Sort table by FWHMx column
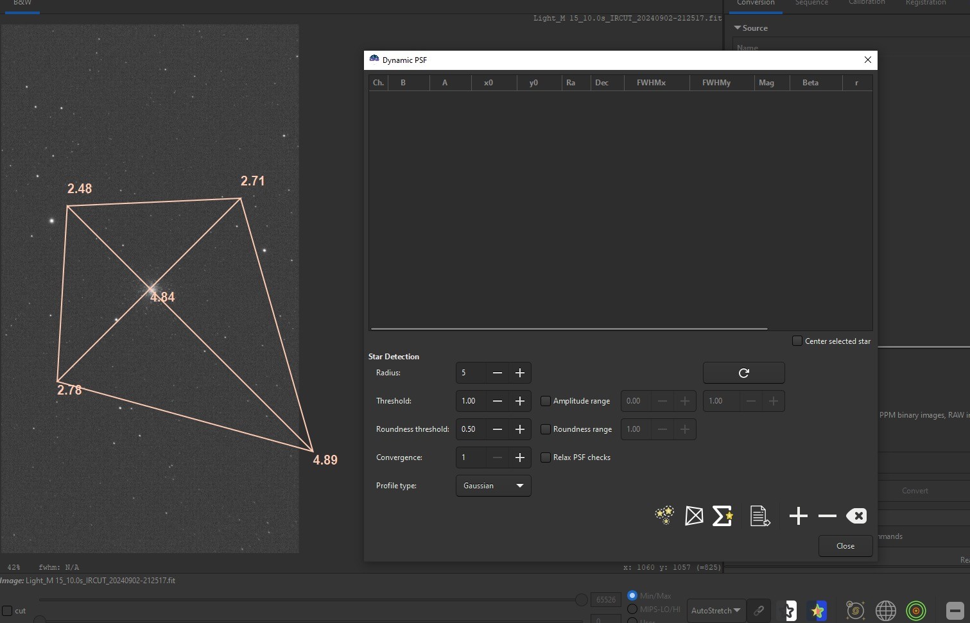 [x=656, y=83]
